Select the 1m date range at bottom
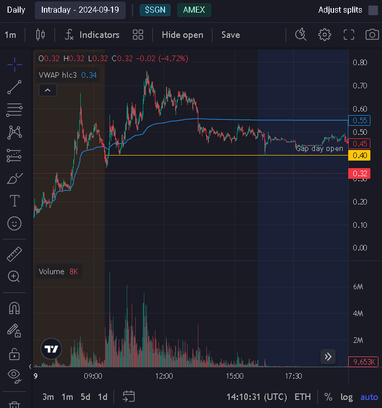The width and height of the screenshot is (382, 408). click(x=67, y=397)
